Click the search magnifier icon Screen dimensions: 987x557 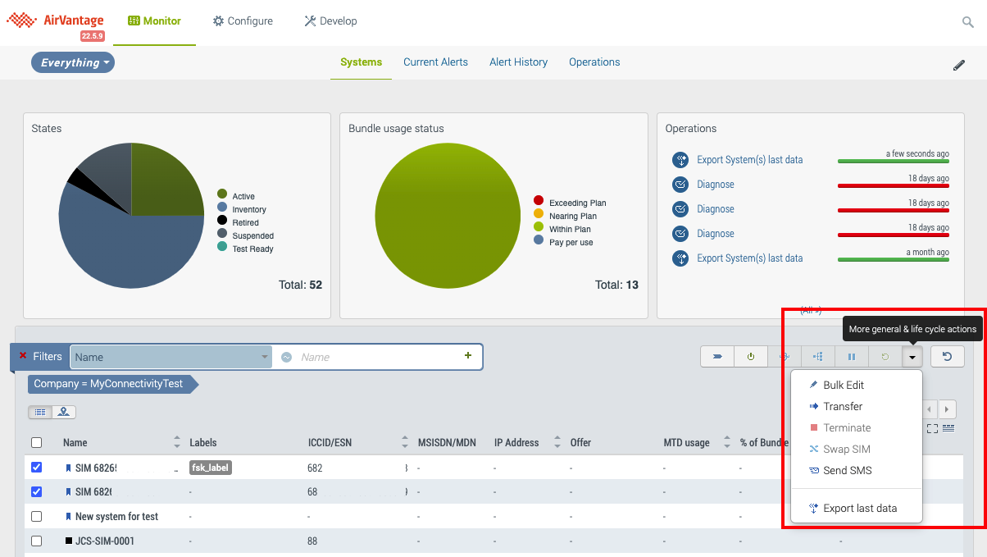click(967, 22)
